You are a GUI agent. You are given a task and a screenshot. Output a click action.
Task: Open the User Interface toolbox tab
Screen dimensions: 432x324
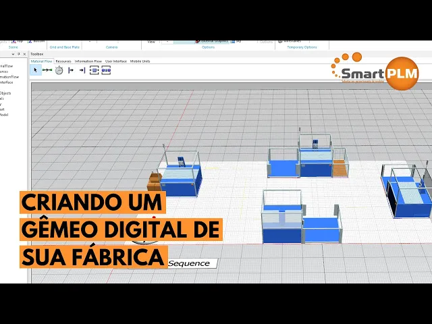115,61
